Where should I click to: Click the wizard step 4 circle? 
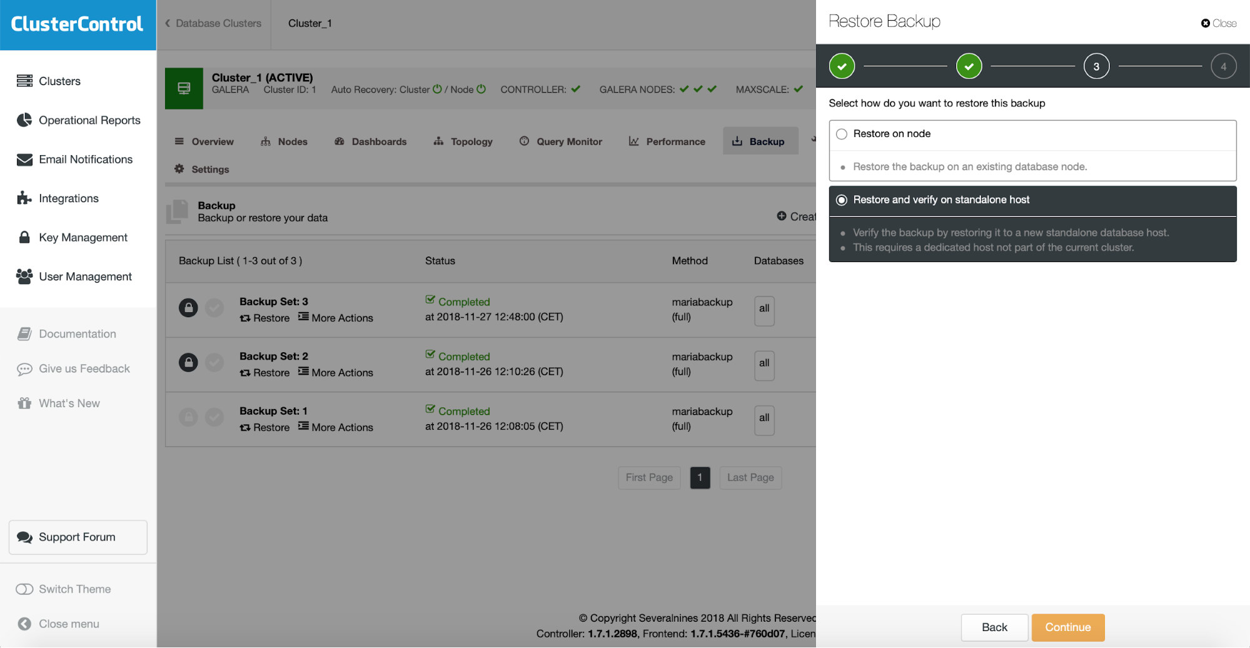click(1224, 66)
